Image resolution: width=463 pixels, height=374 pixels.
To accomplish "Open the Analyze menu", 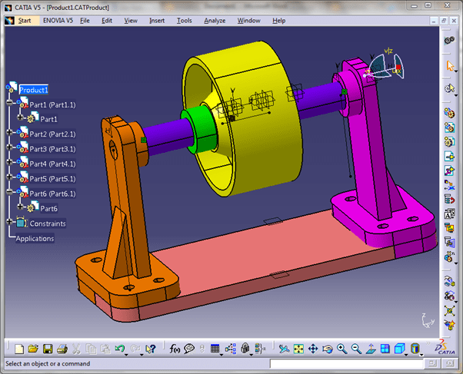I will point(215,21).
